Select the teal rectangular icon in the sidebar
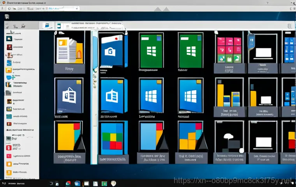Screen dimensions: 296x187 [x=9, y=116]
